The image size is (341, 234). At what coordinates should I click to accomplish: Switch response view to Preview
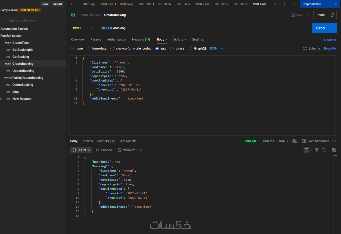coord(104,150)
